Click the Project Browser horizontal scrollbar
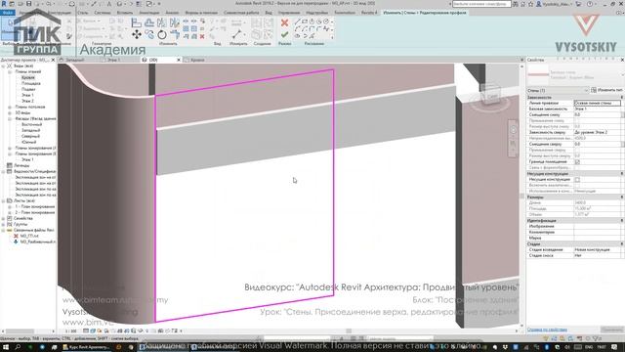Image resolution: width=625 pixels, height=352 pixels. click(x=27, y=331)
